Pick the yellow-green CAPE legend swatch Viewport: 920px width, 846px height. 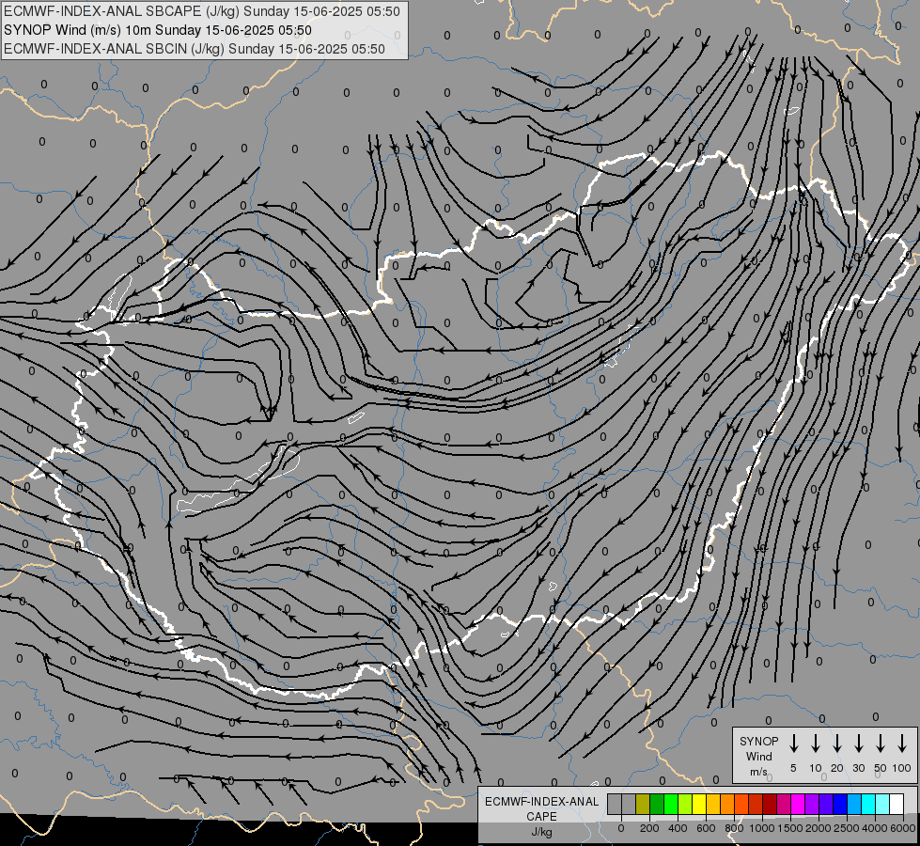(x=685, y=804)
